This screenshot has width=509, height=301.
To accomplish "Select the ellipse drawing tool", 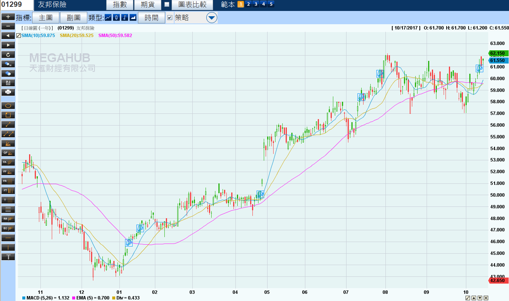I will [x=8, y=106].
